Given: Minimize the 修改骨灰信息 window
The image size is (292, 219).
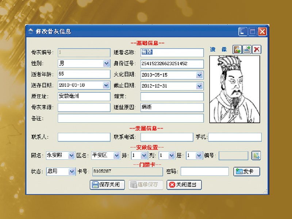Looking at the screenshot, I should tap(243, 31).
